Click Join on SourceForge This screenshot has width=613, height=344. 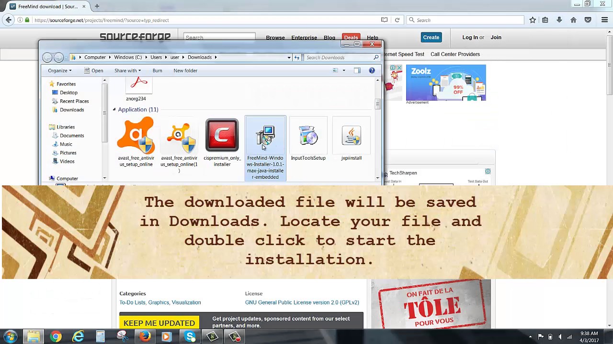[496, 37]
